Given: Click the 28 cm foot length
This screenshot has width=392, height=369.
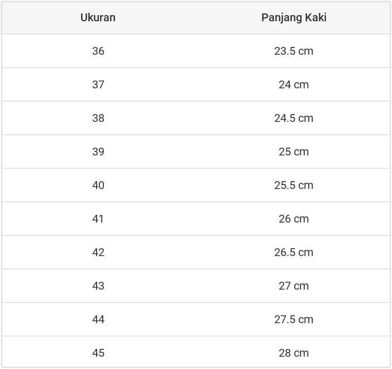Looking at the screenshot, I should click(294, 353).
